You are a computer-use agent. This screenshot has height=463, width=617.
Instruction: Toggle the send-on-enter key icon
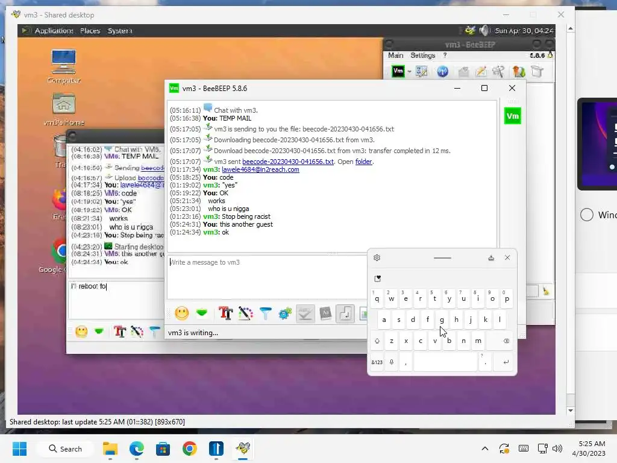click(x=345, y=313)
